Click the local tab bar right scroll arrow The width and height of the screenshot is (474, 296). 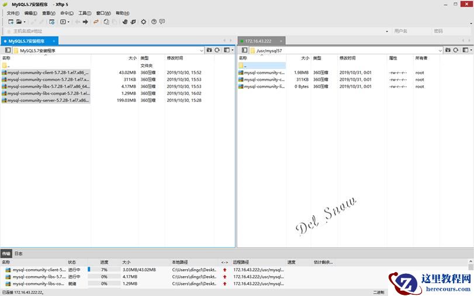pos(231,40)
